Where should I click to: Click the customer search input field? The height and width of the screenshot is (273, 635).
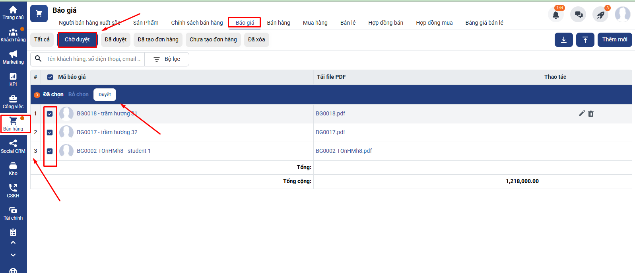pyautogui.click(x=94, y=59)
